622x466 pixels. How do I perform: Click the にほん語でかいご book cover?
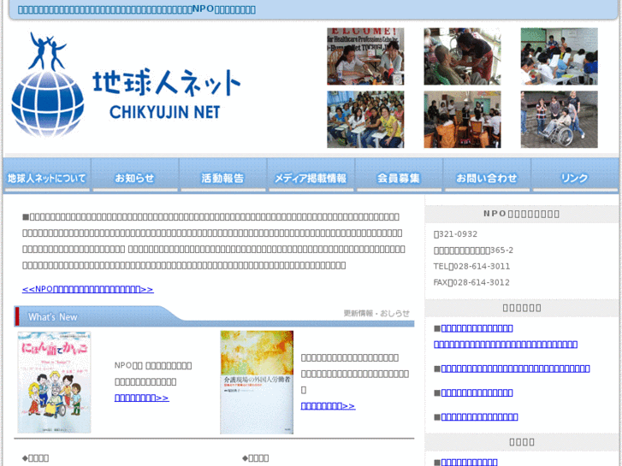click(x=54, y=382)
